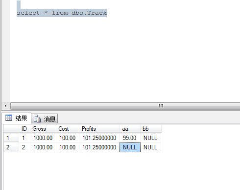Click the bb NULL cell in row 2
The height and width of the screenshot is (190, 240).
coord(151,147)
